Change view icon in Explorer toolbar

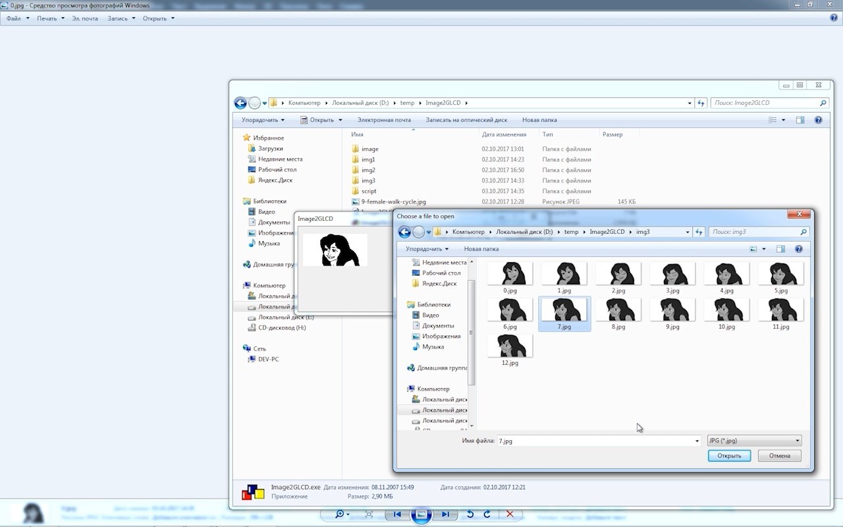773,120
